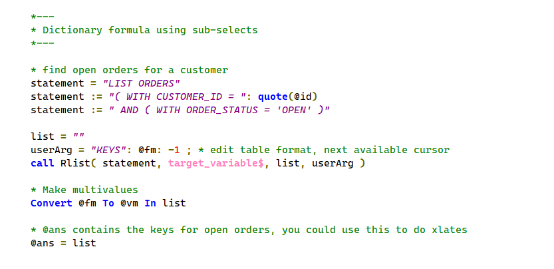Click the red -1 number literal
The height and width of the screenshot is (269, 554).
tap(176, 150)
